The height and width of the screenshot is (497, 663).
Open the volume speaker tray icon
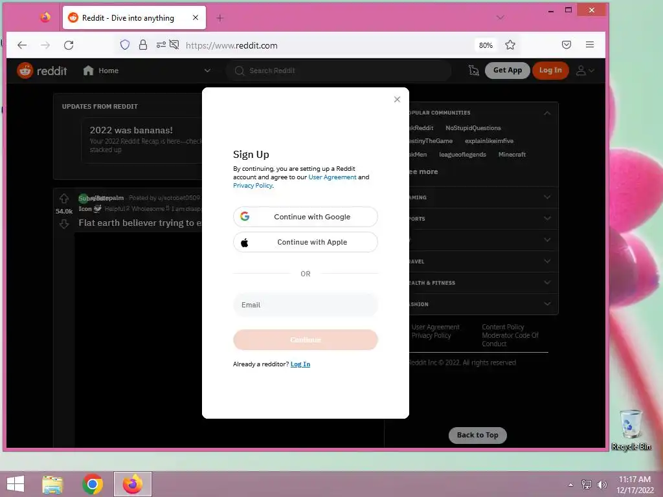(601, 485)
